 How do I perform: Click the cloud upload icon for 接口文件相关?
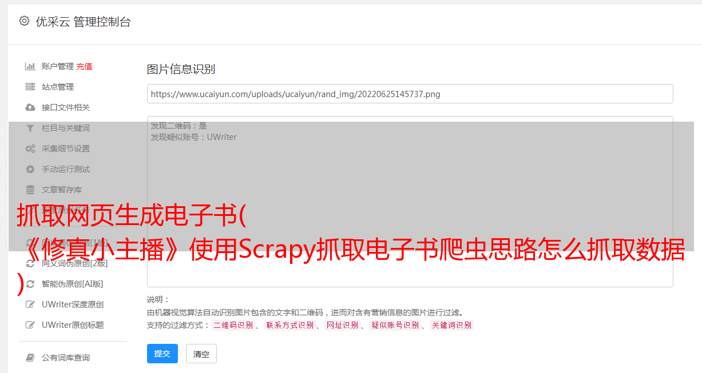tap(30, 107)
